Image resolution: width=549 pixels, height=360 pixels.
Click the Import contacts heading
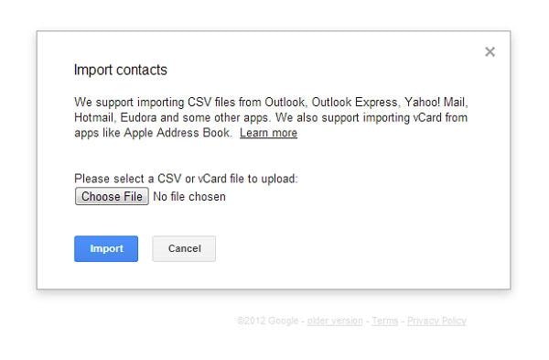[x=121, y=70]
